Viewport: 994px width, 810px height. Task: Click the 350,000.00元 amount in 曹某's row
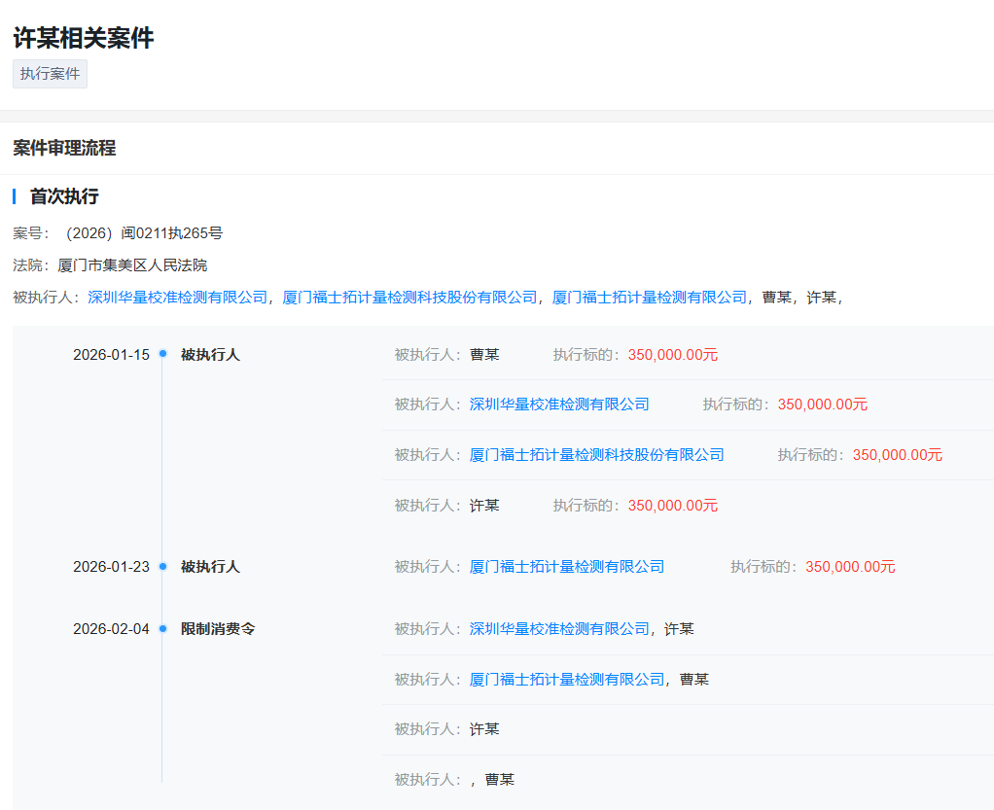coord(672,355)
